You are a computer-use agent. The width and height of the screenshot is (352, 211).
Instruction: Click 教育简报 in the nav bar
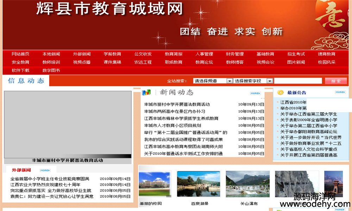[x=174, y=54]
